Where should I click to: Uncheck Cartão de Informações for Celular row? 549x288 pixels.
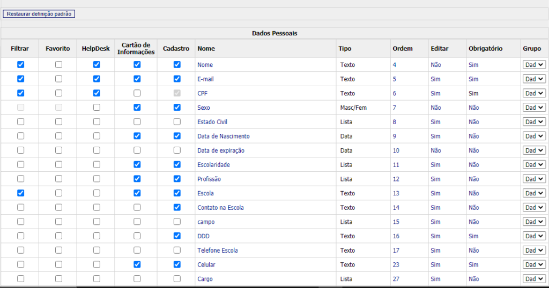point(137,264)
